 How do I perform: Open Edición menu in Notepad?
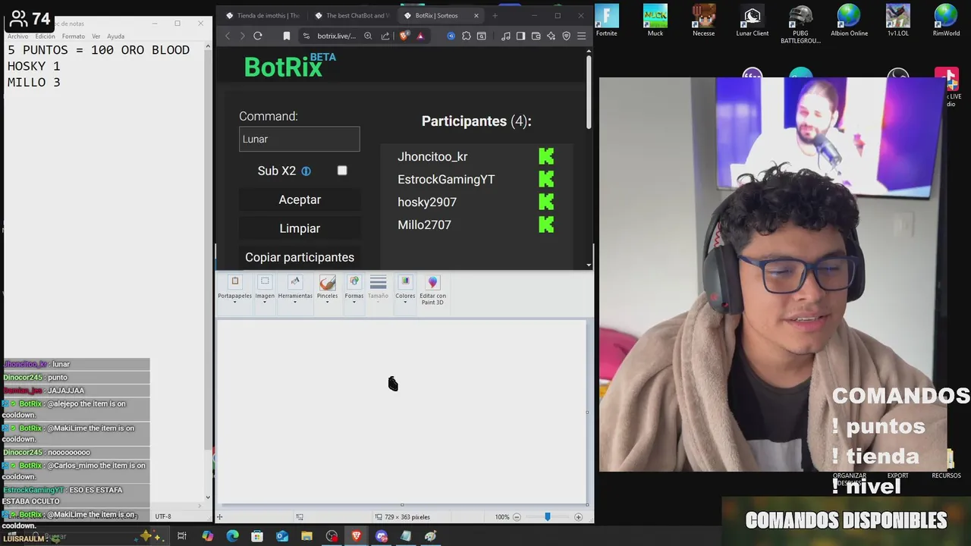(x=45, y=36)
